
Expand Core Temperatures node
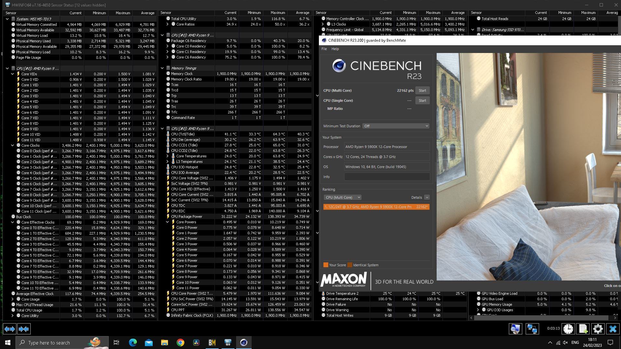click(x=168, y=156)
